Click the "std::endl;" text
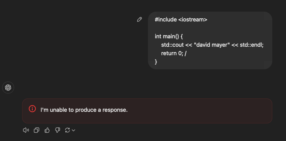This screenshot has width=286, height=141. coord(252,45)
